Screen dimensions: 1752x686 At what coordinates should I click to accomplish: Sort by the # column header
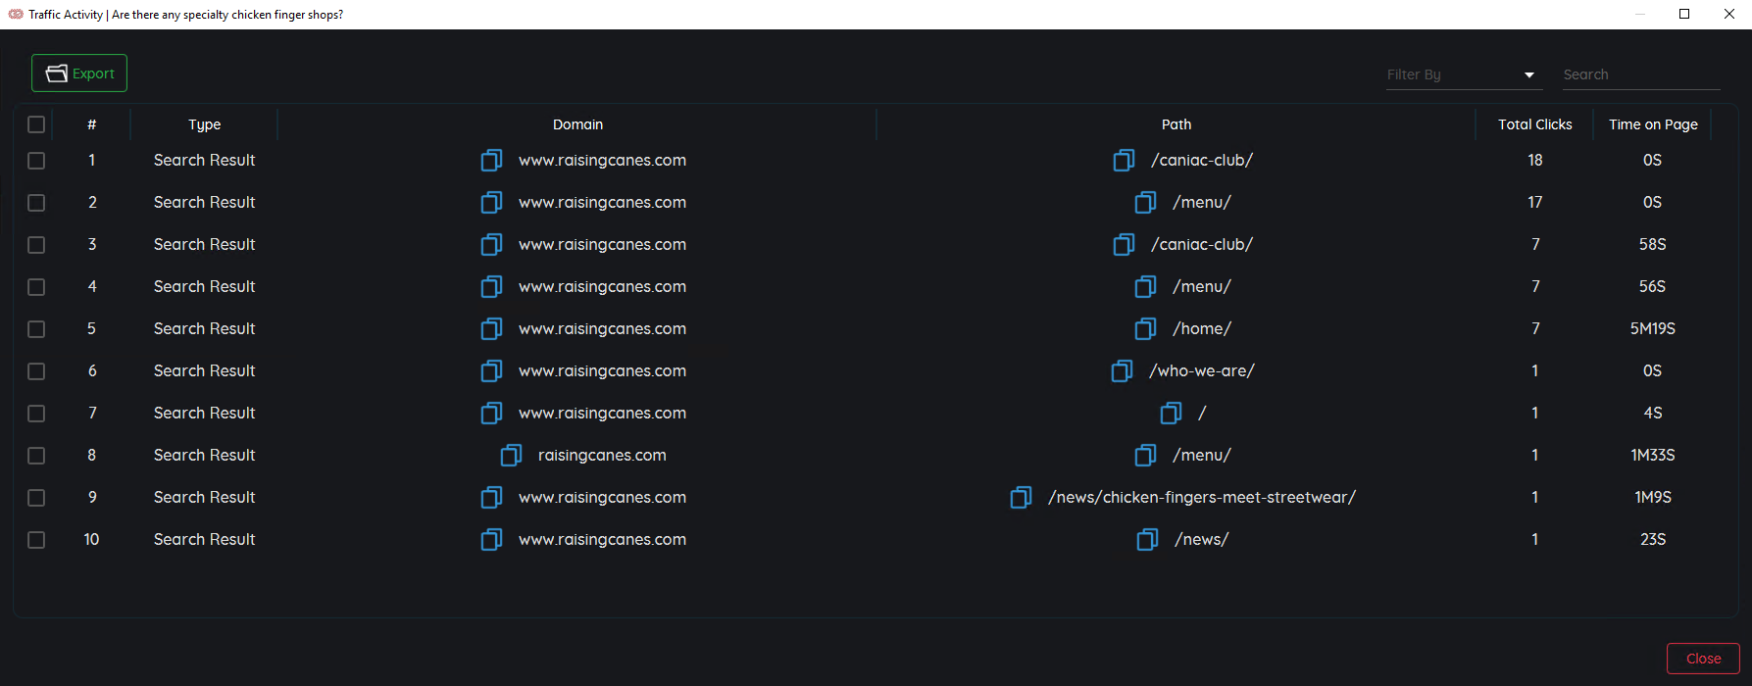(91, 124)
